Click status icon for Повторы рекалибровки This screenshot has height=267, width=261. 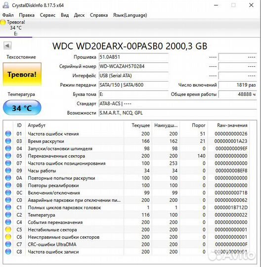point(8,185)
